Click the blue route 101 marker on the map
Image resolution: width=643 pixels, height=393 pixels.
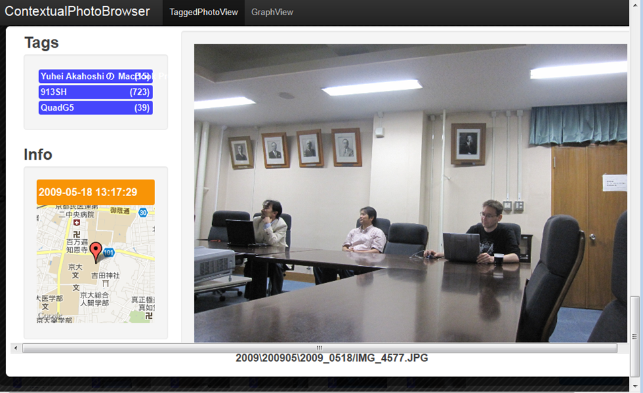pos(109,253)
